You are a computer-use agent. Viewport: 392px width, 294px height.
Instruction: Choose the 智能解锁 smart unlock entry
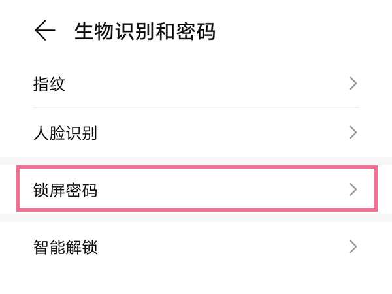pyautogui.click(x=65, y=247)
